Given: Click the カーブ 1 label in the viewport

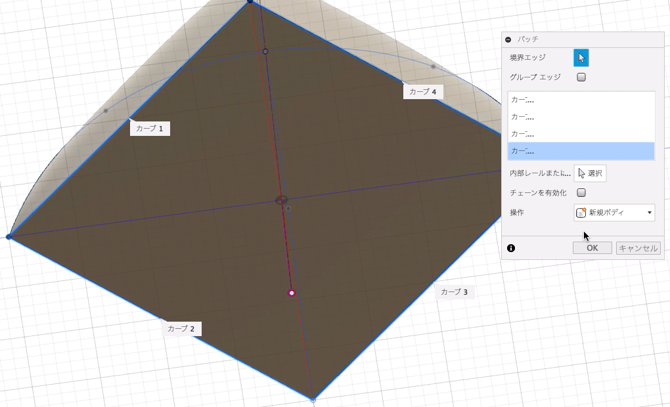Looking at the screenshot, I should (150, 129).
